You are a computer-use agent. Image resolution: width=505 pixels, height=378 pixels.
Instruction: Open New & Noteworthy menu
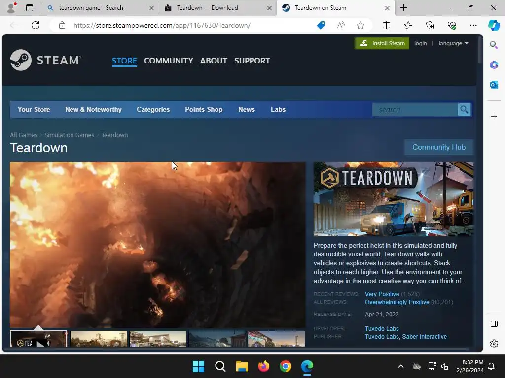tap(93, 109)
